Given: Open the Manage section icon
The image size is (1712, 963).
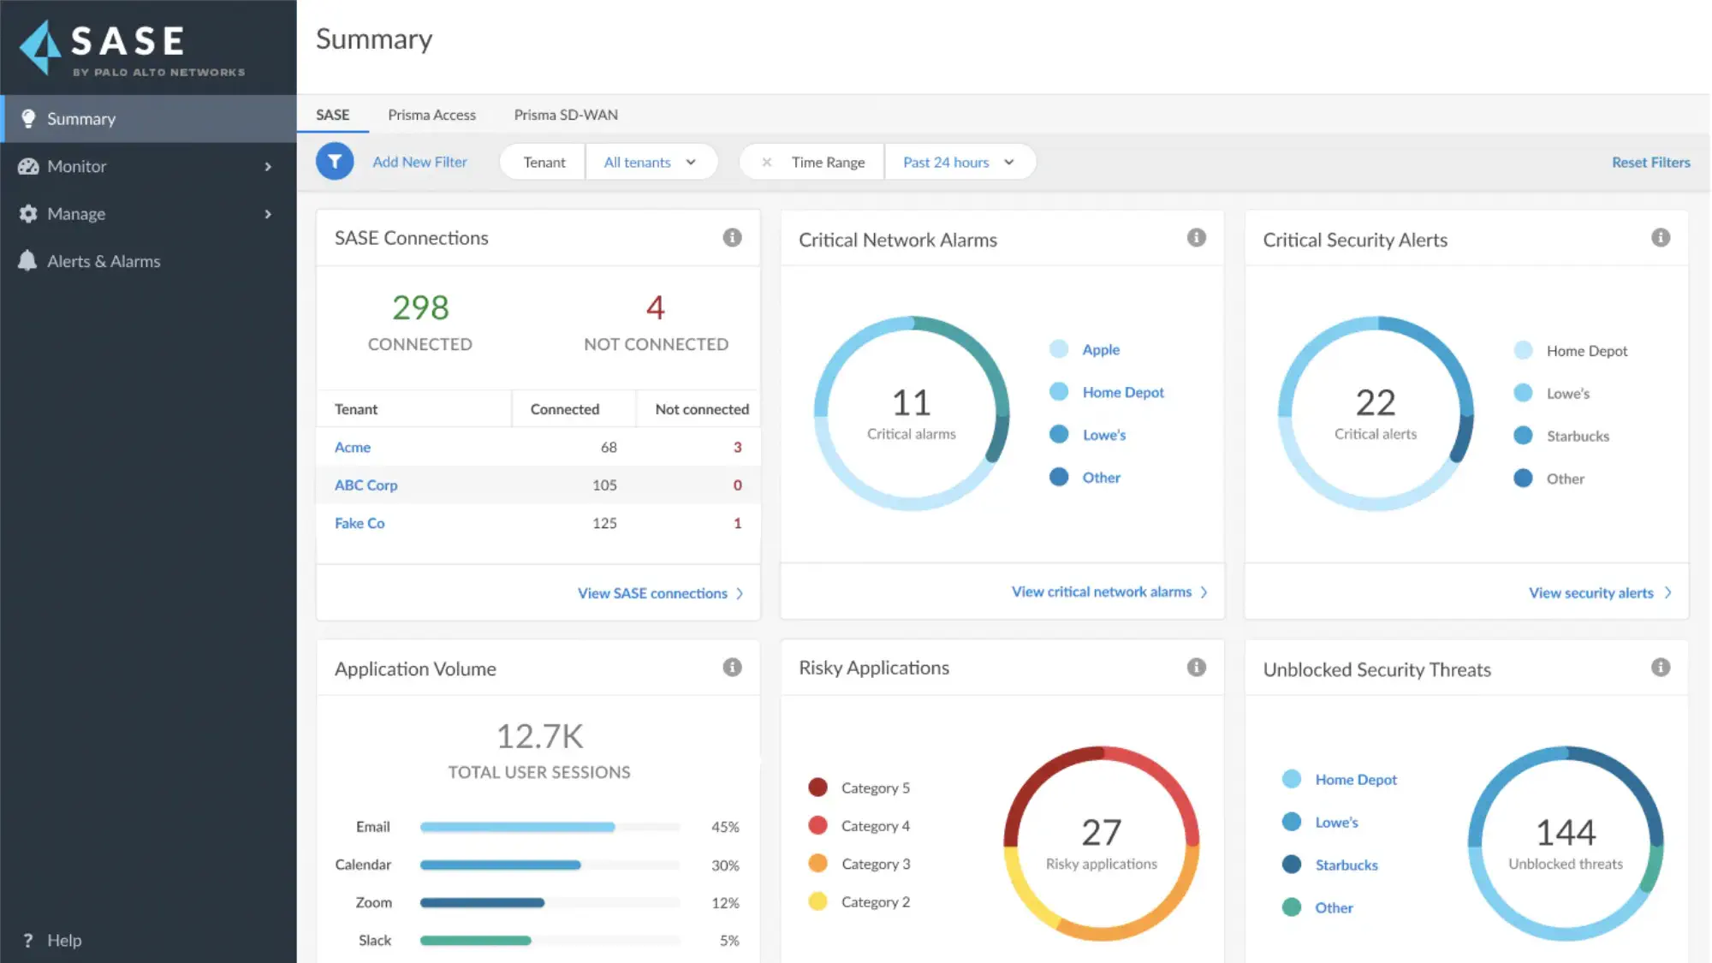Looking at the screenshot, I should click(28, 213).
